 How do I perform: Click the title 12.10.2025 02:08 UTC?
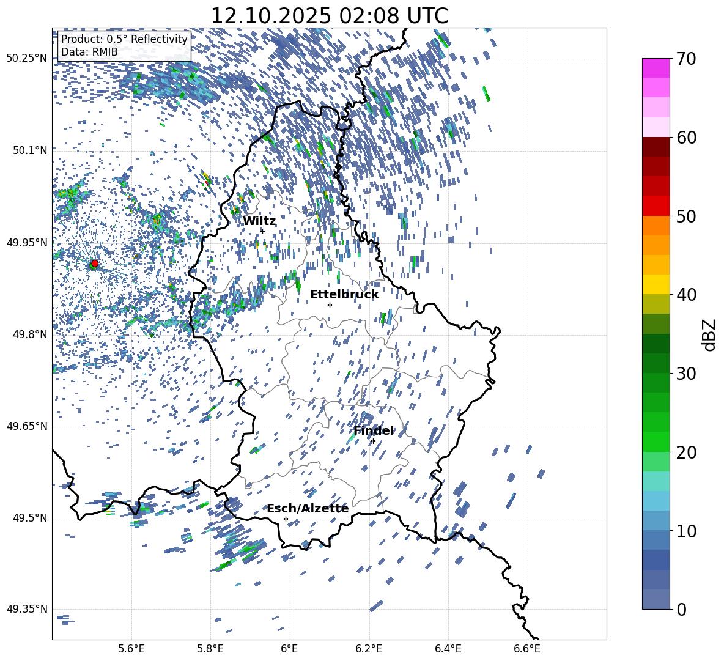330,16
